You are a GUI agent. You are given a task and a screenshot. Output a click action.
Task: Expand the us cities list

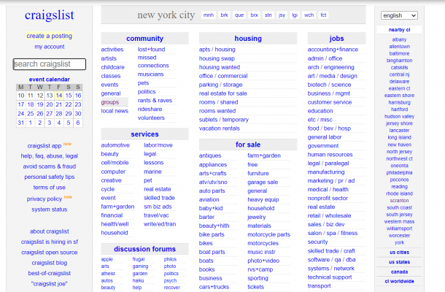[x=399, y=252]
